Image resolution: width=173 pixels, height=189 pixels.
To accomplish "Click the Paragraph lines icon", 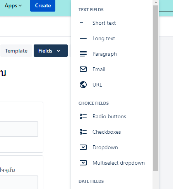I will [x=83, y=54].
